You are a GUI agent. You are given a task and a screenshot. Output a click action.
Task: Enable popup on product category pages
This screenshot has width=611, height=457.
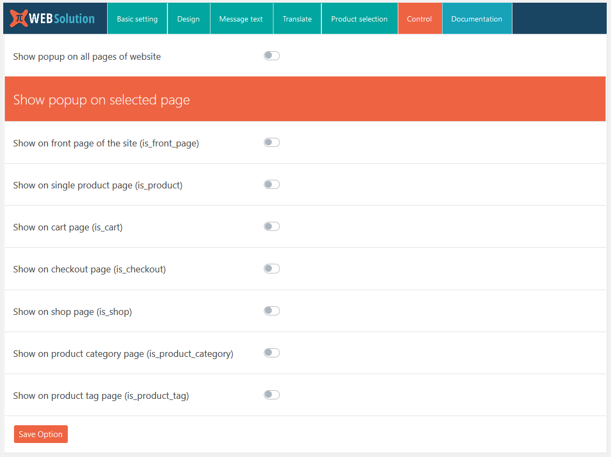point(272,353)
